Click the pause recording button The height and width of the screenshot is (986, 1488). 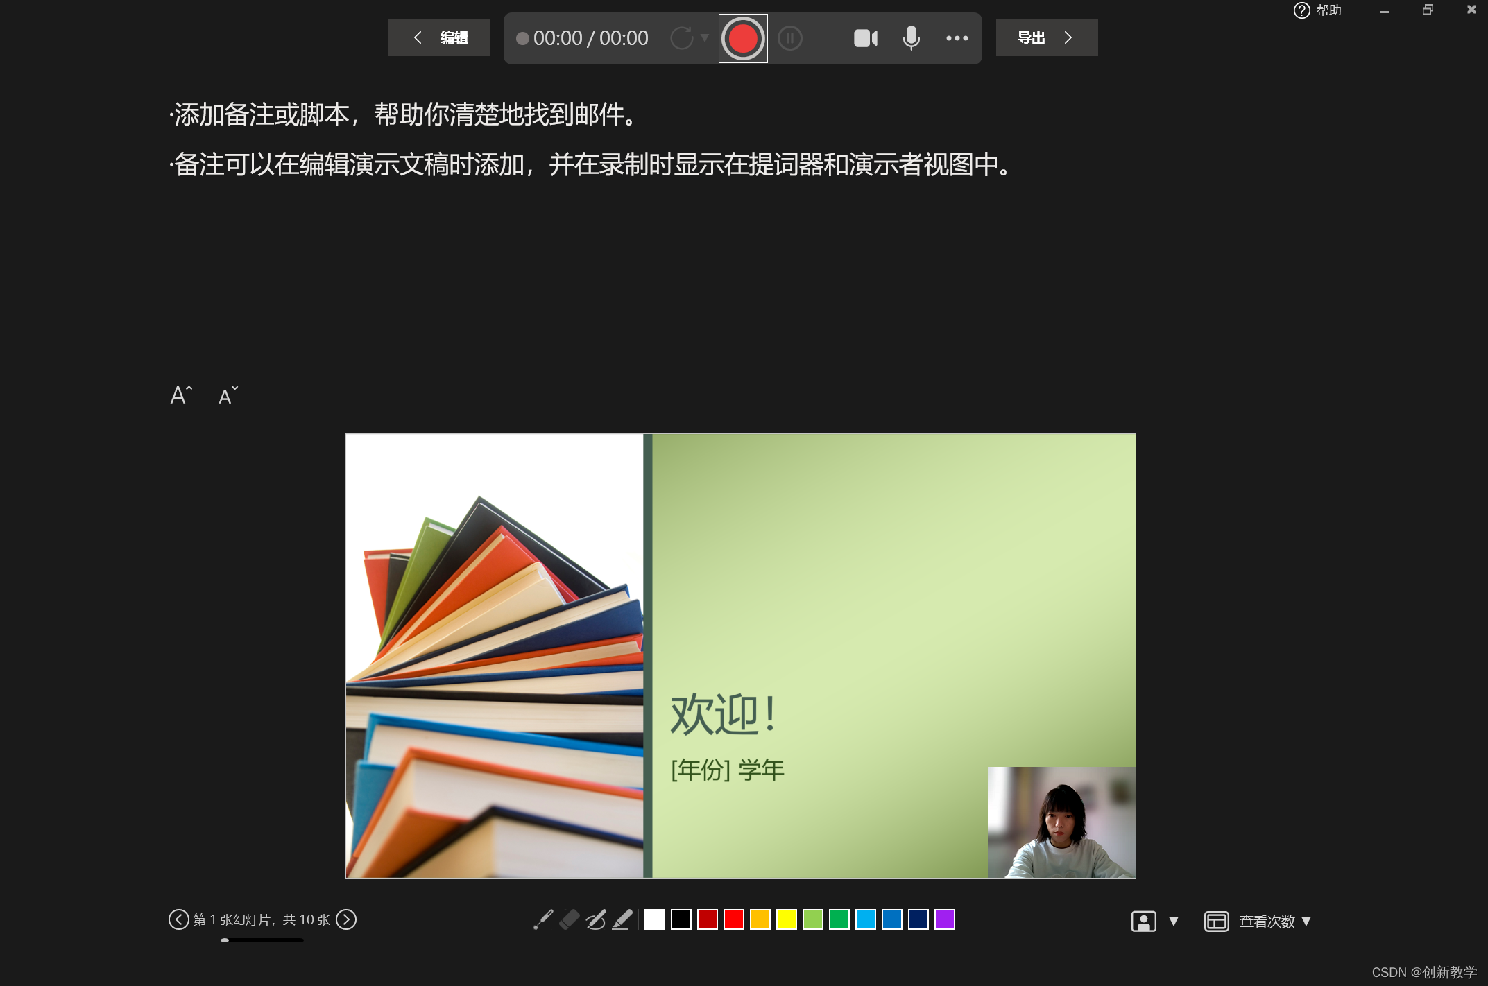[x=790, y=38]
